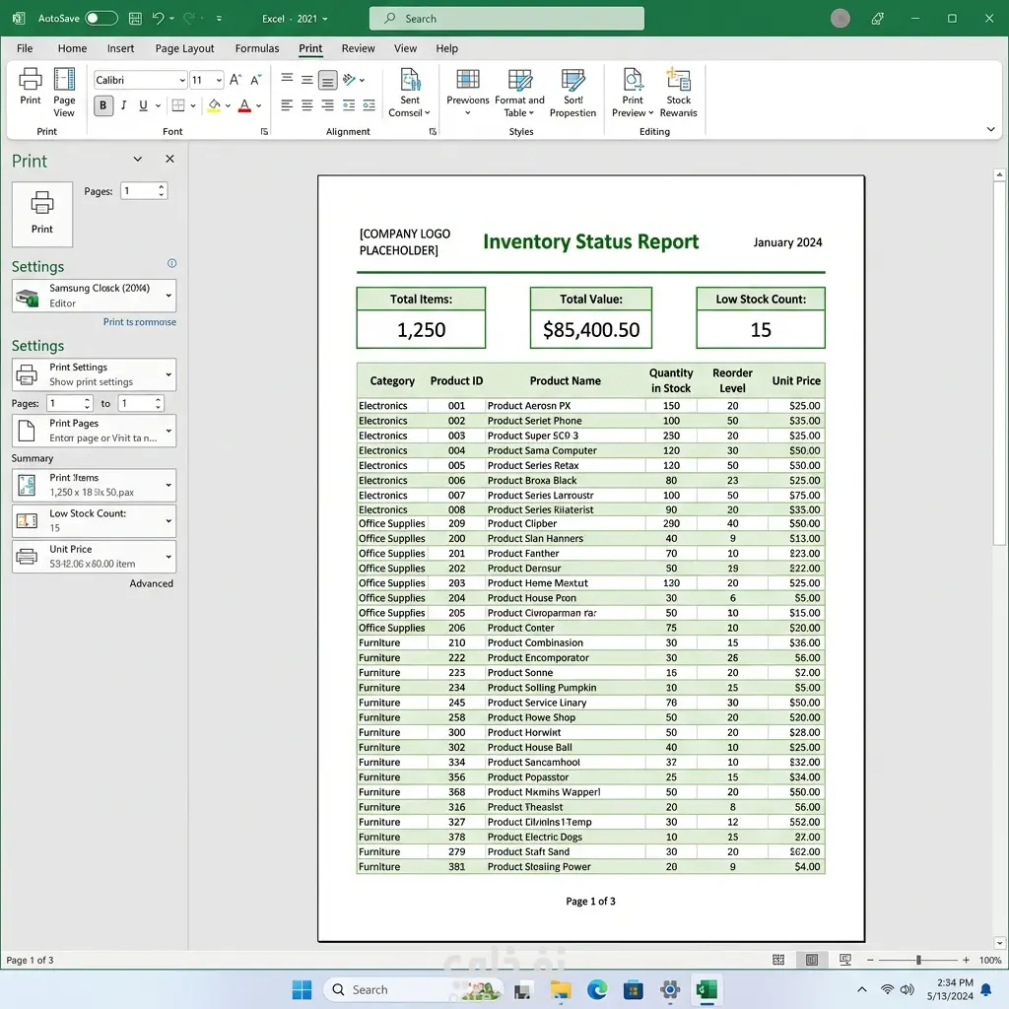Click the Save icon in title bar
Viewport: 1009px width, 1009px height.
[x=135, y=19]
